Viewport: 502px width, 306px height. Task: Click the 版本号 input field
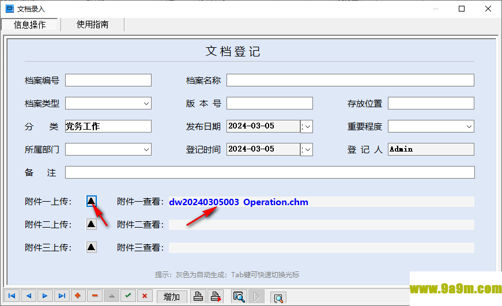[x=270, y=103]
